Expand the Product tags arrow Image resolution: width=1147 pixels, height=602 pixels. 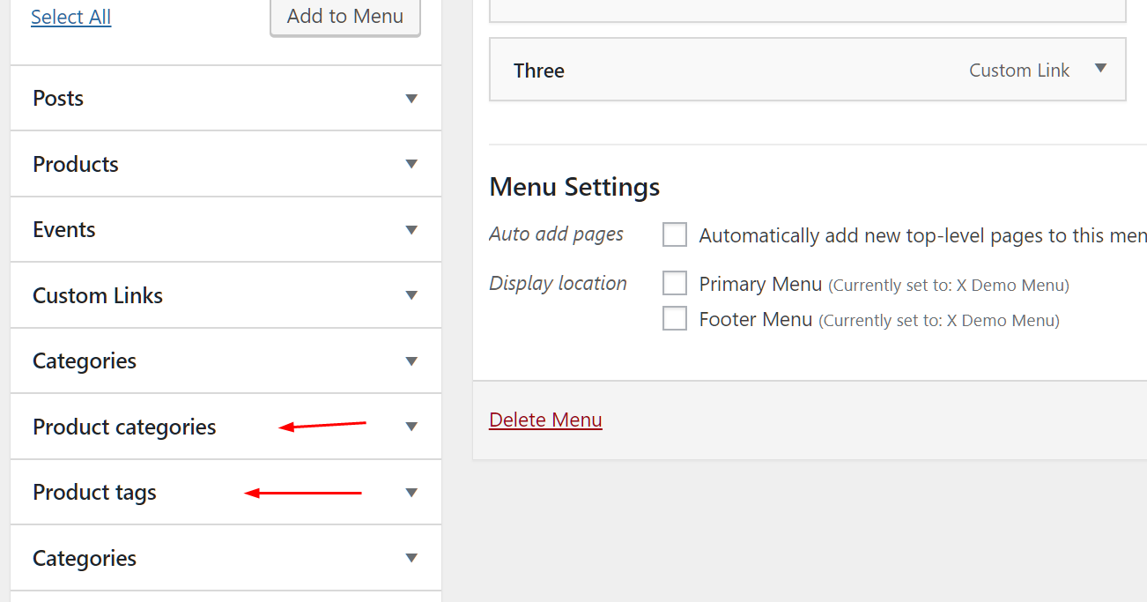[x=411, y=493]
